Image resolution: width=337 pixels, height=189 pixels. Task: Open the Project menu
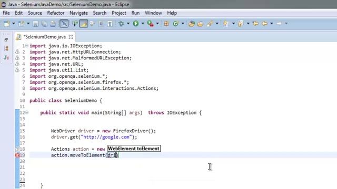point(119,13)
